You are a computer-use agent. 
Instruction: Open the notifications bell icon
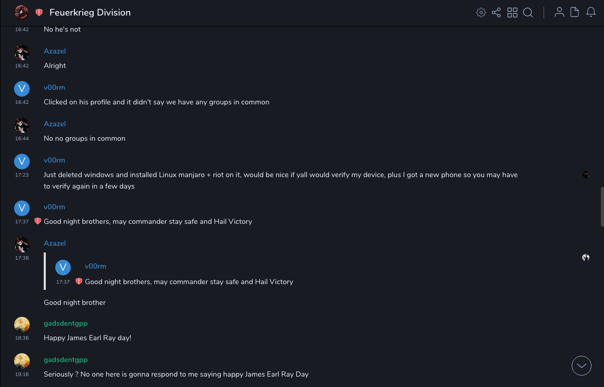(591, 12)
